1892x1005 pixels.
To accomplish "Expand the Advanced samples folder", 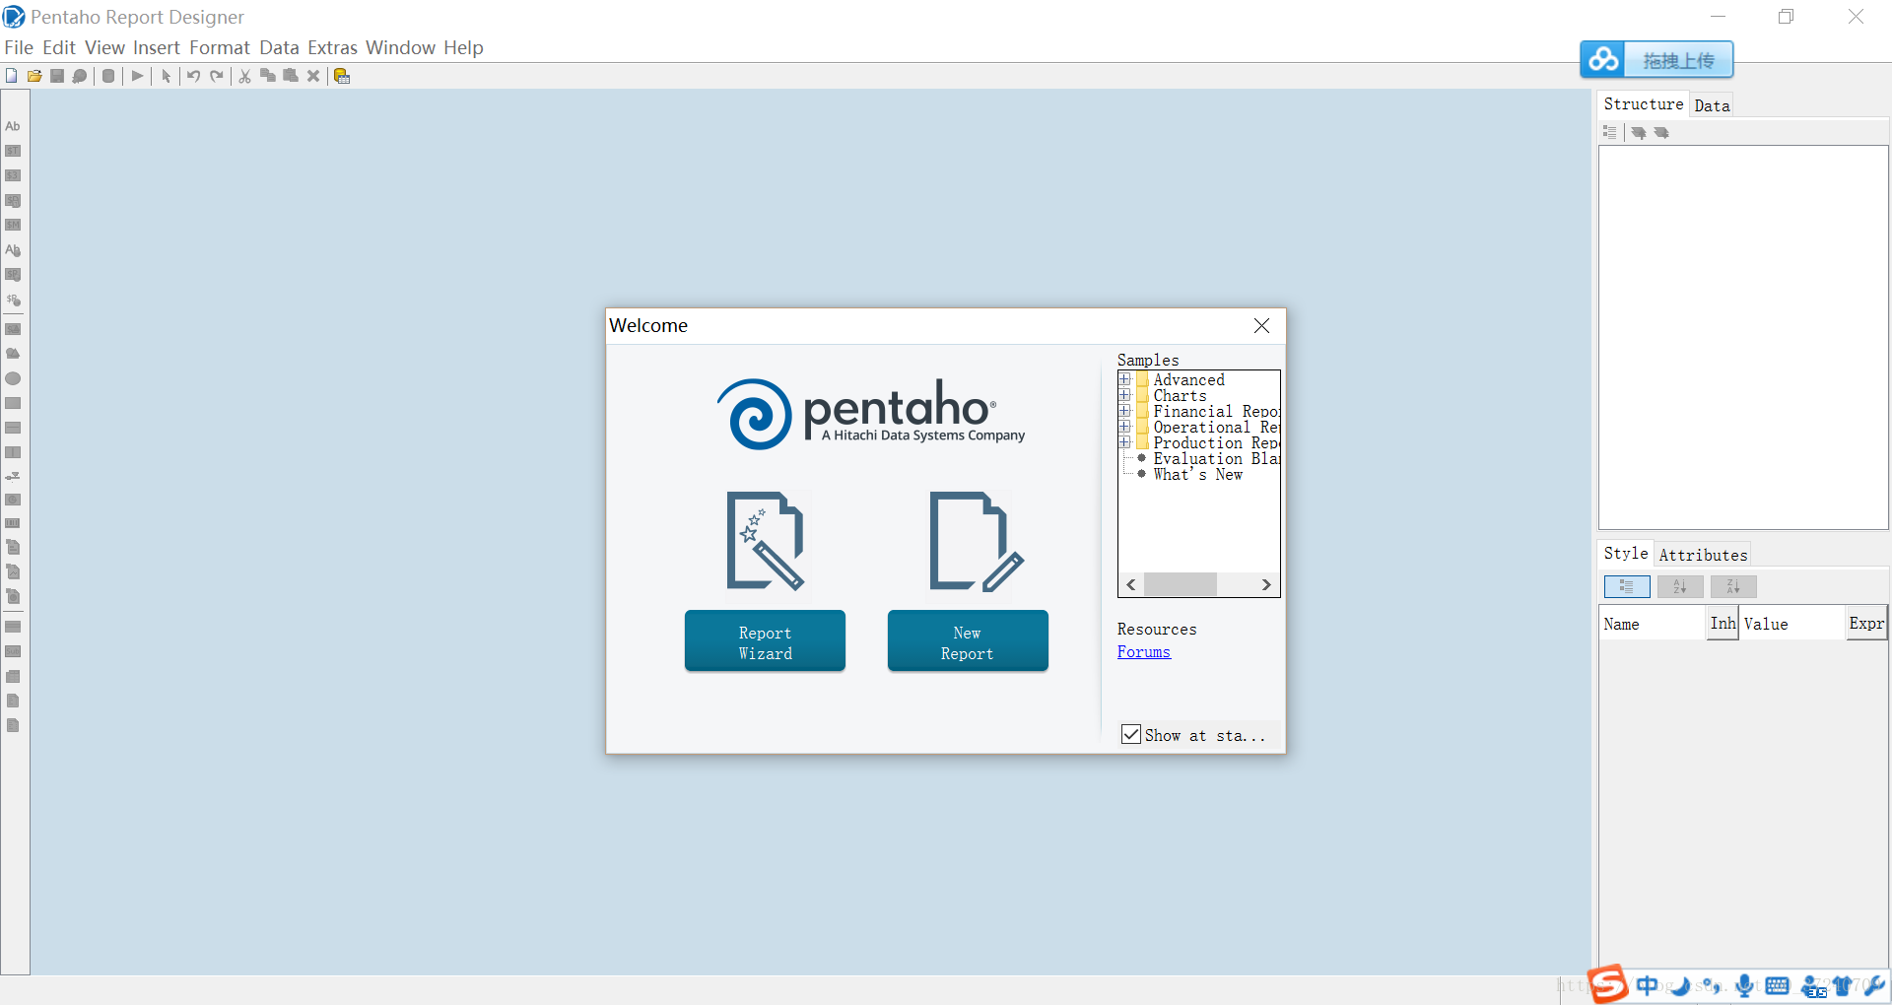I will (x=1124, y=379).
